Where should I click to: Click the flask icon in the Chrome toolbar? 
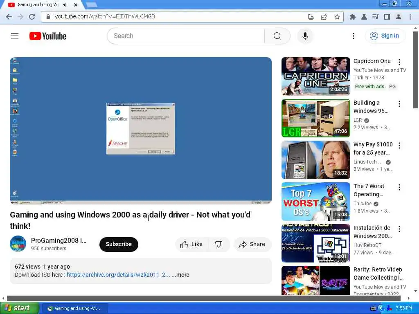(x=364, y=17)
